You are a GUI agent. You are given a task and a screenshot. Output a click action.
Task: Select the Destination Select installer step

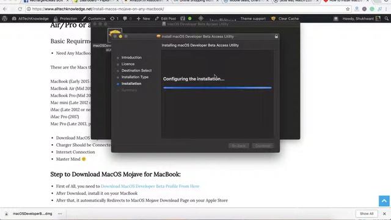[136, 70]
